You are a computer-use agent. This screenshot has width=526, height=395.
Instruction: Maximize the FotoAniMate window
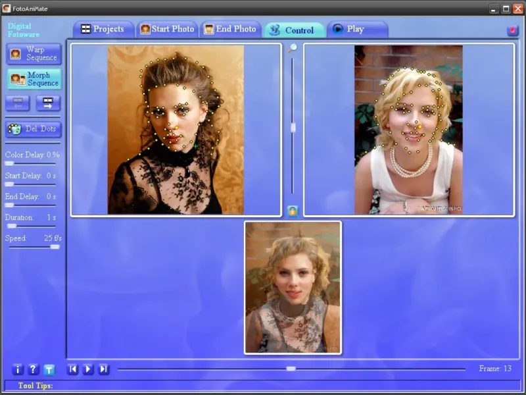tap(506, 9)
